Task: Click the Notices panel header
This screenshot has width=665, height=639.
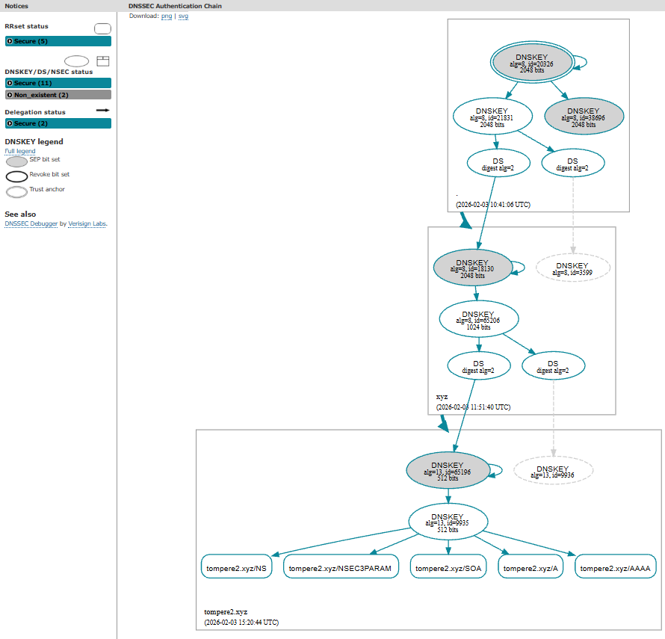Action: point(16,5)
